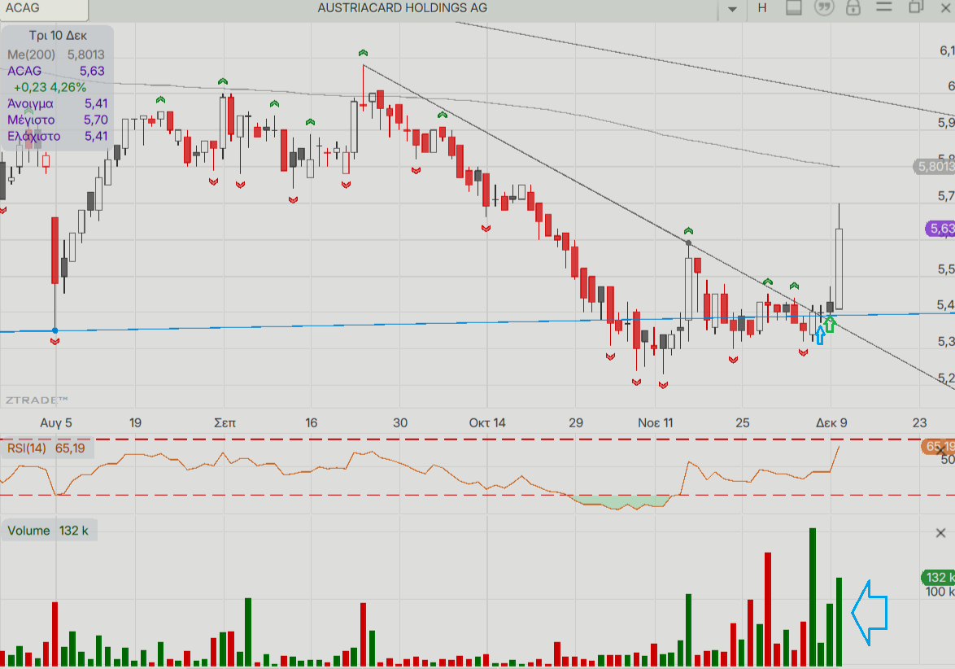This screenshot has width=955, height=669.
Task: Click the purple ACAG 5,63 legend row
Action: pyautogui.click(x=56, y=72)
